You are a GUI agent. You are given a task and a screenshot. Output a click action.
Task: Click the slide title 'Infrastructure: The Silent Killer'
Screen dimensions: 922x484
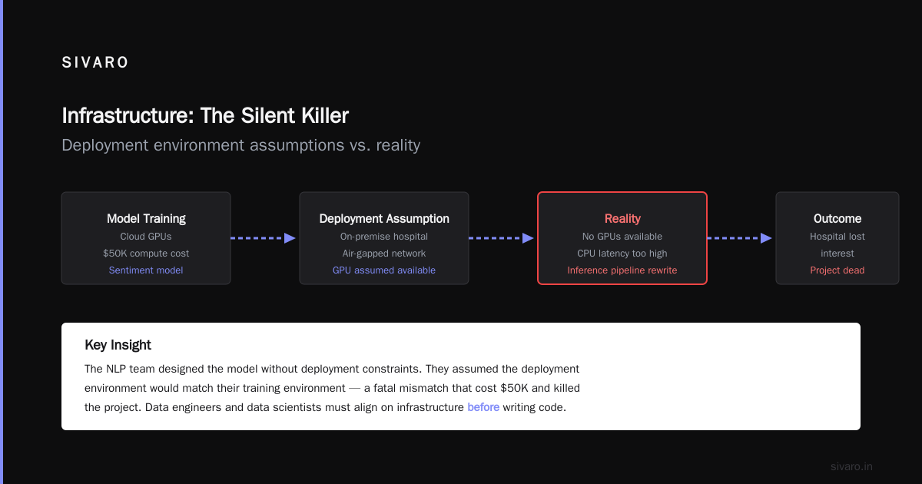[x=205, y=115]
